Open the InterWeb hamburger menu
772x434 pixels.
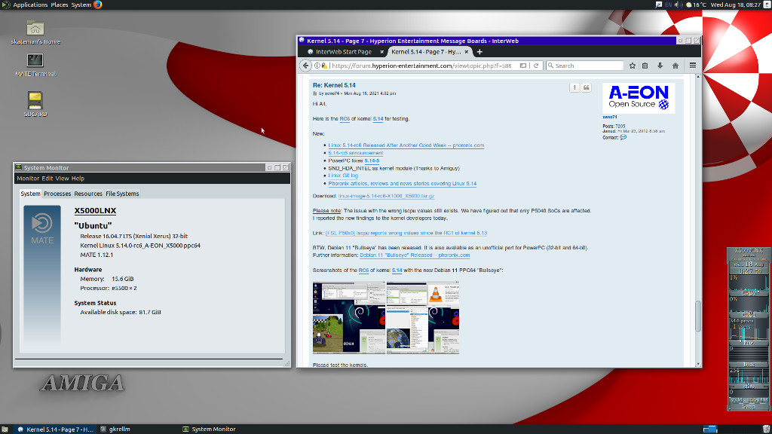pyautogui.click(x=693, y=66)
